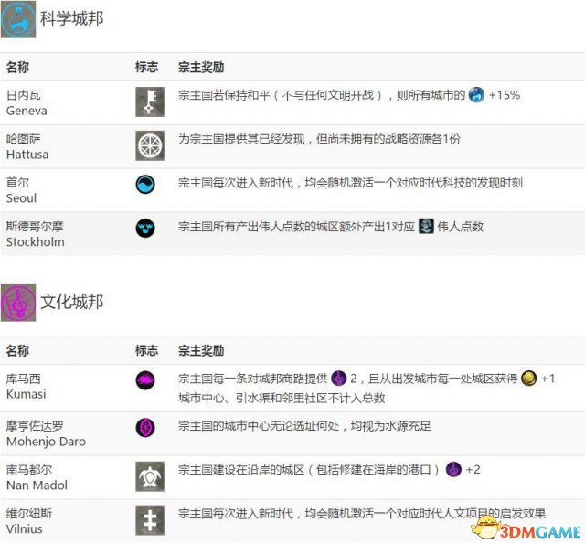Select the Chinese city name 斯德哥尔摩
The height and width of the screenshot is (544, 585).
(x=35, y=226)
